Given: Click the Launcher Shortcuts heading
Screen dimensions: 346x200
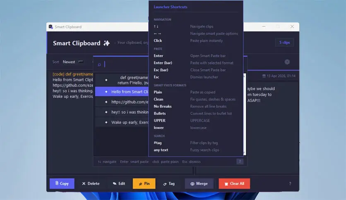Looking at the screenshot, I should click(171, 7).
